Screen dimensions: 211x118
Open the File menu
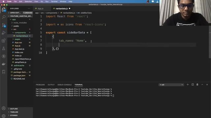[x=15, y=1]
